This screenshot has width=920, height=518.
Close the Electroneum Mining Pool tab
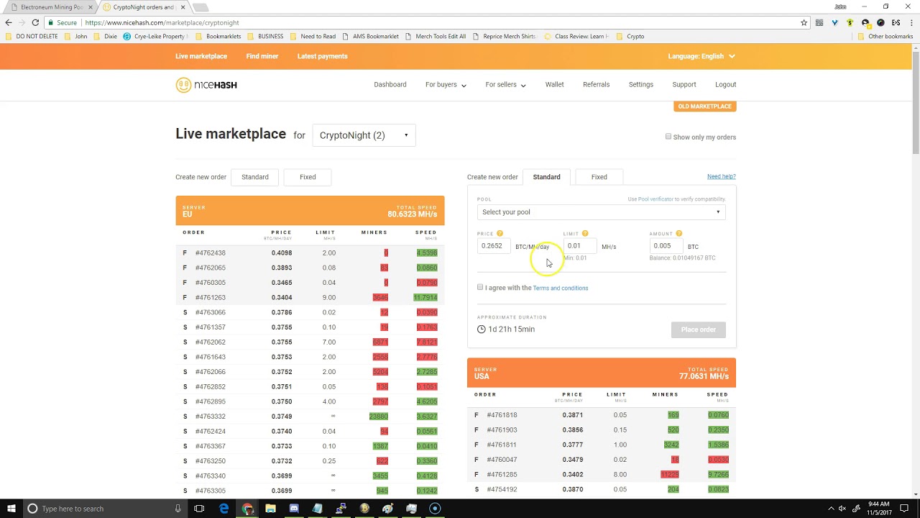click(90, 7)
